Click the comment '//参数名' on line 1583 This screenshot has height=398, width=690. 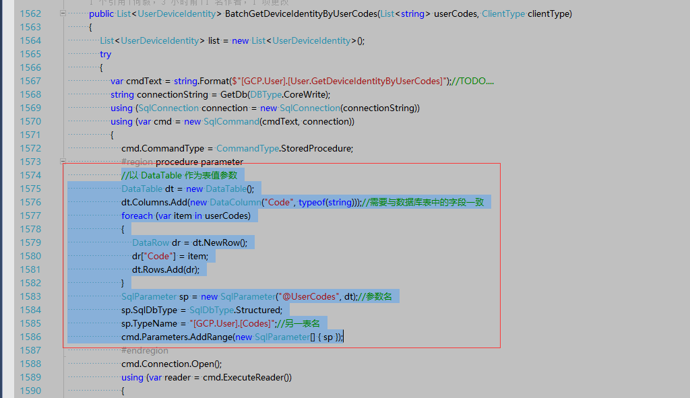coord(375,296)
